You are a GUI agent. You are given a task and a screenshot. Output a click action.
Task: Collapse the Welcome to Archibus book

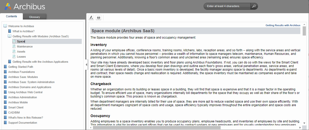5,26
